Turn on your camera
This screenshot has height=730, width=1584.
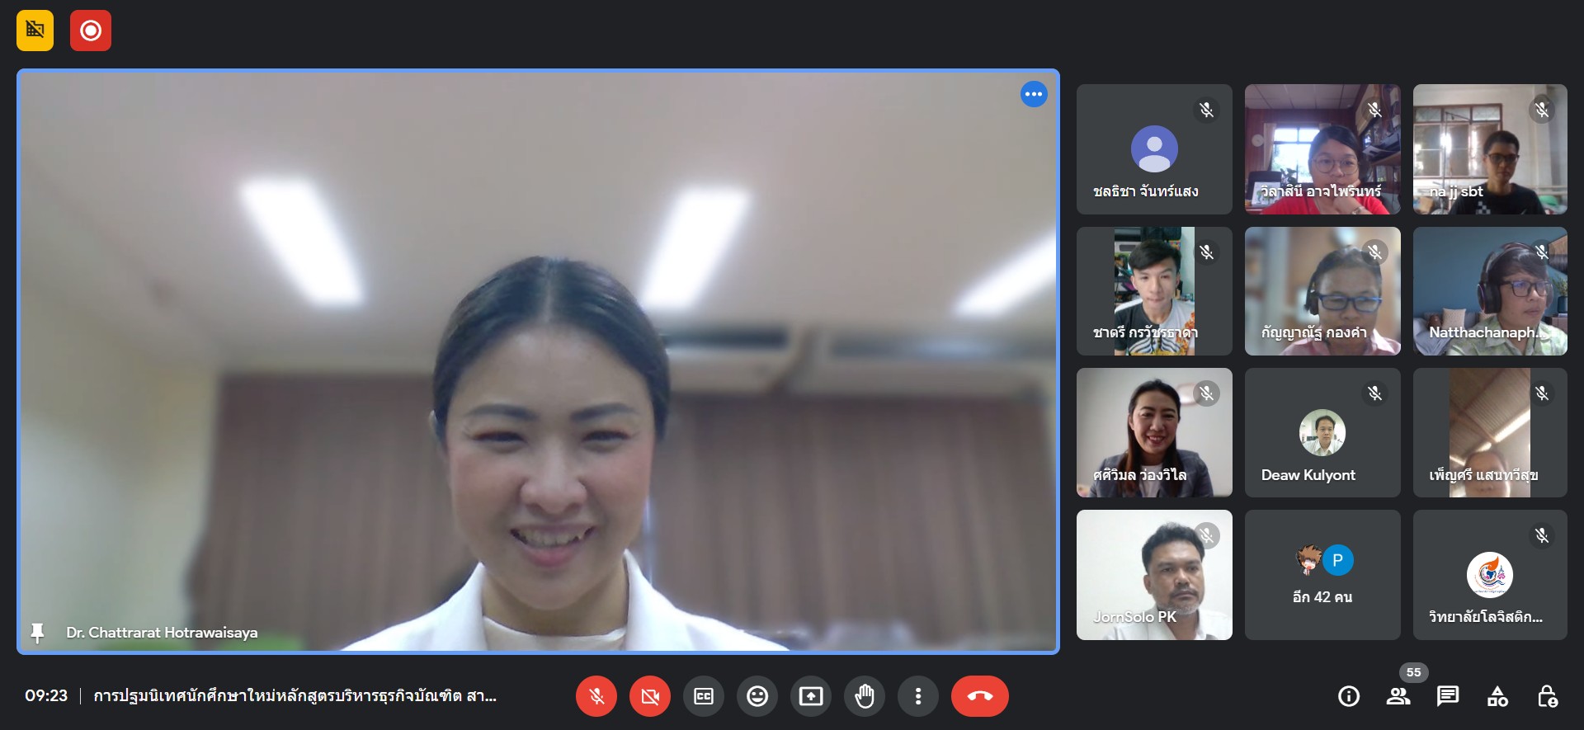coord(649,696)
